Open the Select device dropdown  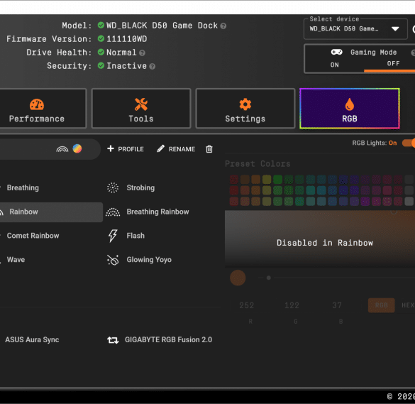355,29
